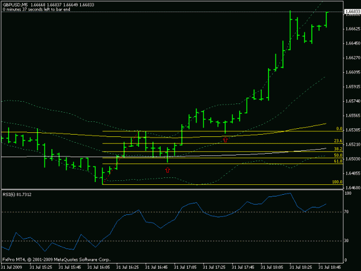Click the RSI(6) 81.7312 indicator label
The image size is (361, 271).
tap(17, 195)
